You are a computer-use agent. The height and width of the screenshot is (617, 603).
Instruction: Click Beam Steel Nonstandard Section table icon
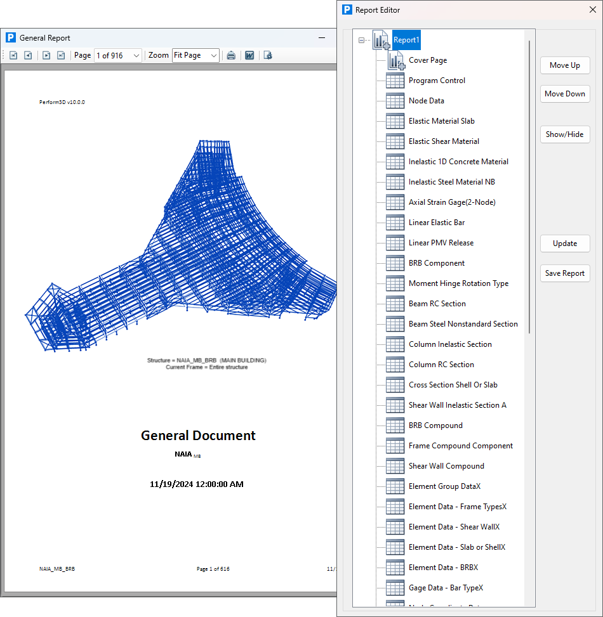(x=395, y=324)
